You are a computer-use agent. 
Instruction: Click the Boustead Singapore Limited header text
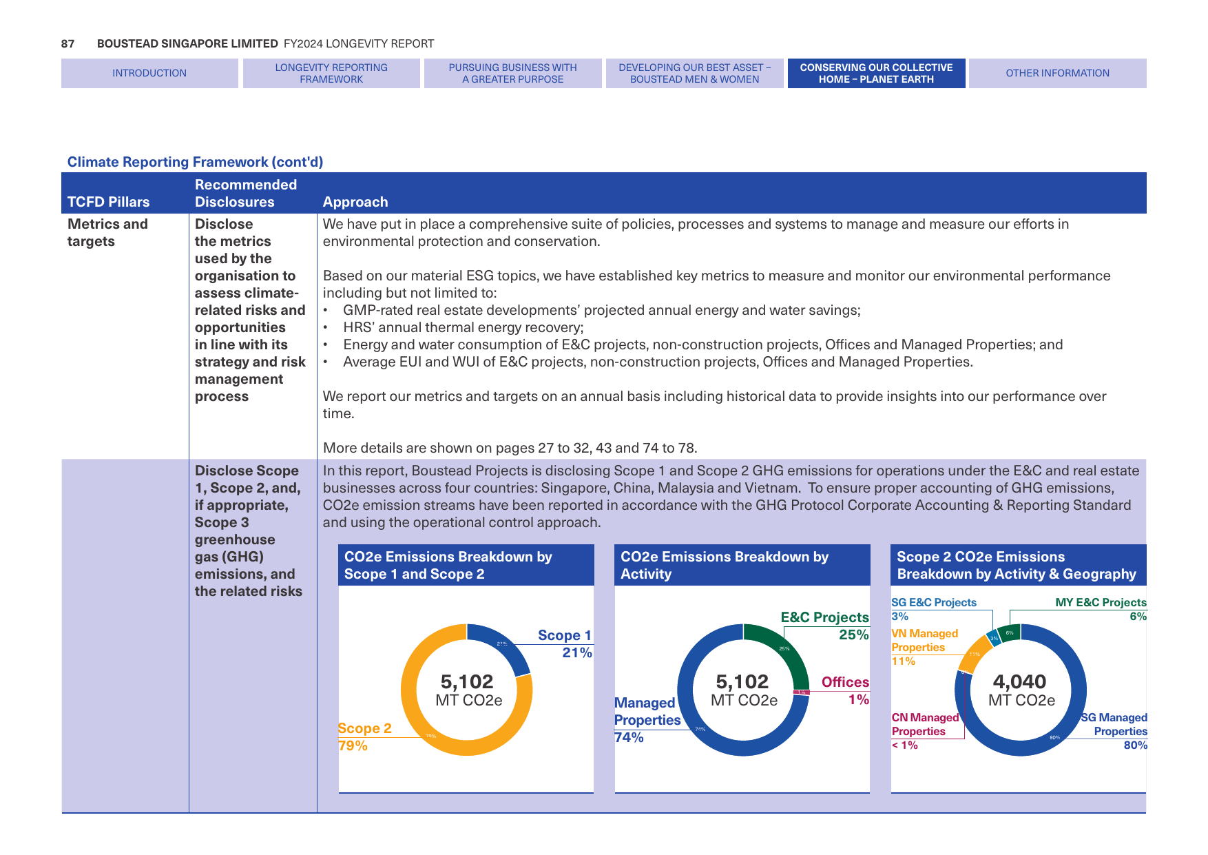pos(187,43)
